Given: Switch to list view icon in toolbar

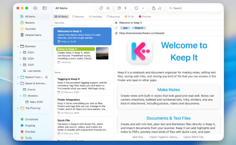Looking at the screenshot, I should point(108,8).
